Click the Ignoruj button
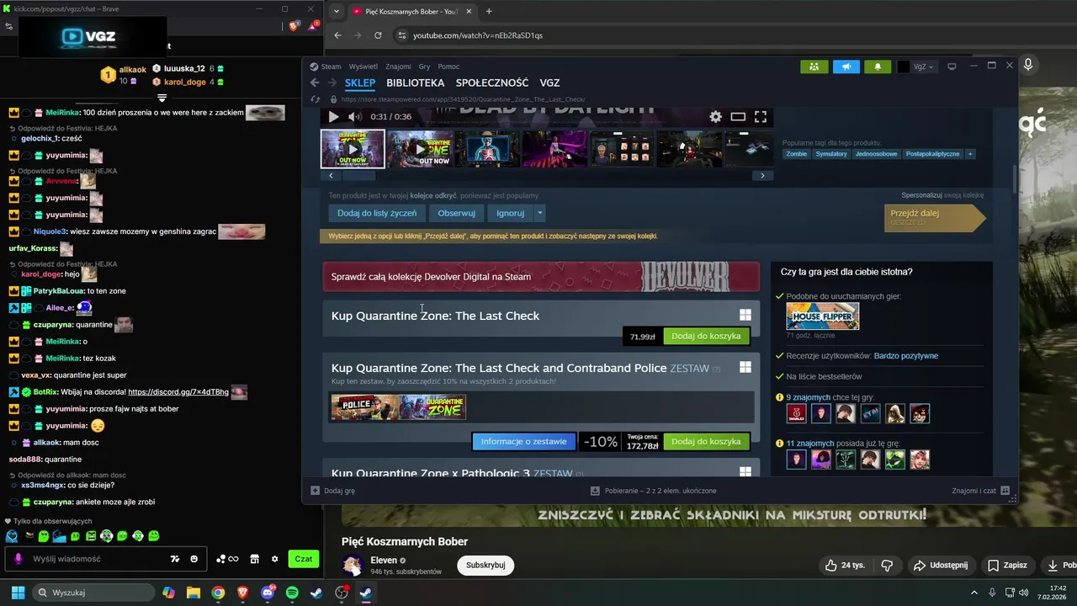Viewport: 1077px width, 606px height. click(510, 213)
